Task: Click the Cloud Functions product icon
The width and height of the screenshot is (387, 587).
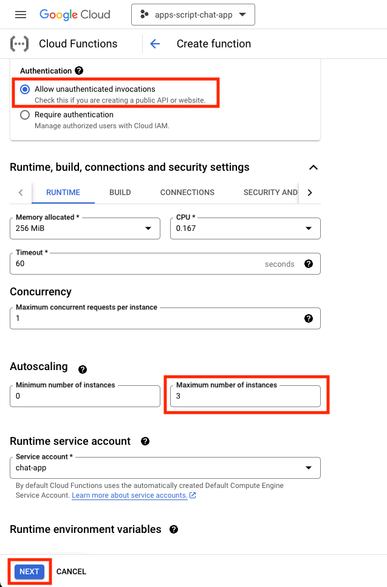Action: 19,44
